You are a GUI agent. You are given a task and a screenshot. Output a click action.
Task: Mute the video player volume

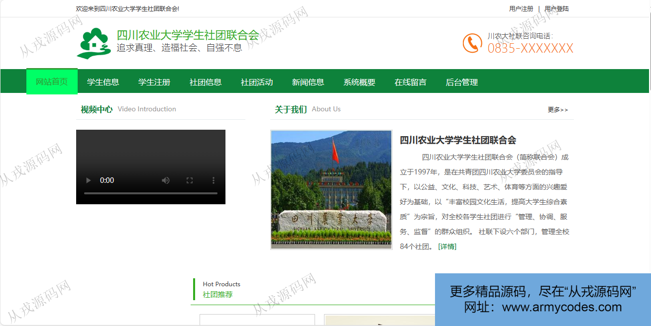click(166, 180)
